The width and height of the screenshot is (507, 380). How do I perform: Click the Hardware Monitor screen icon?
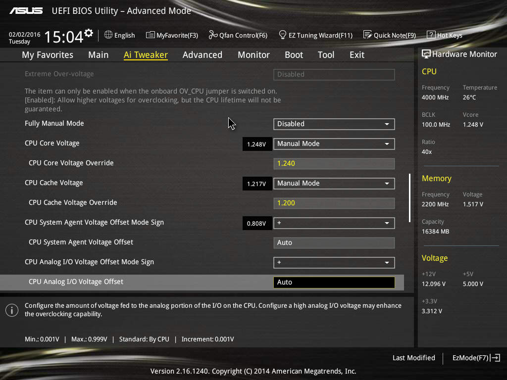[426, 54]
